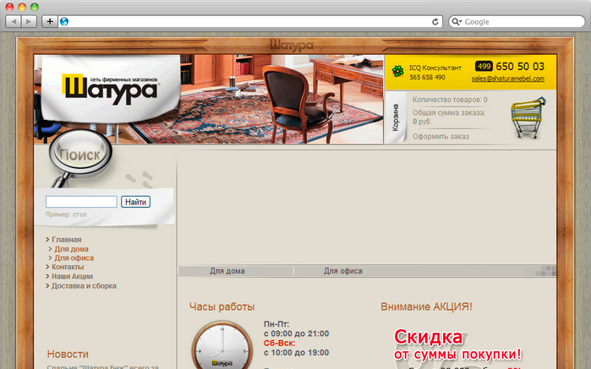Click the Шатура logo banner
The height and width of the screenshot is (369, 591).
[111, 88]
